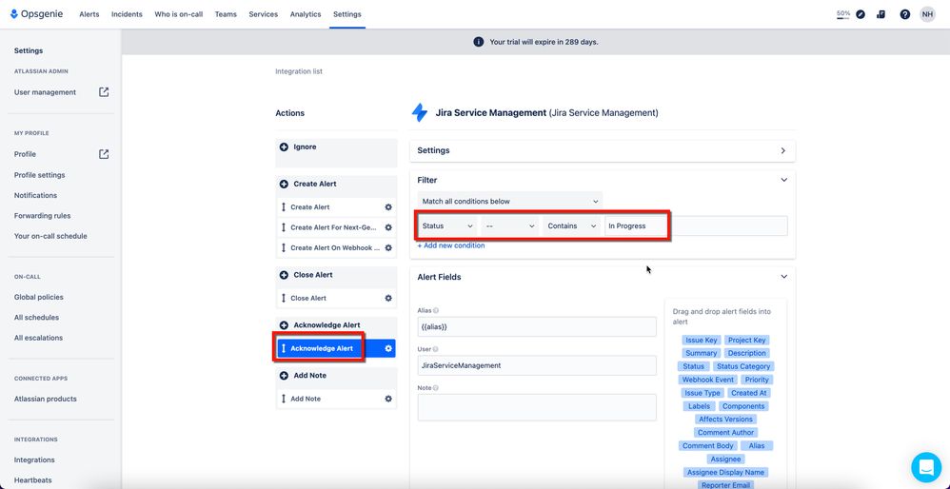Click Alias help info icon
Image resolution: width=950 pixels, height=489 pixels.
click(436, 310)
